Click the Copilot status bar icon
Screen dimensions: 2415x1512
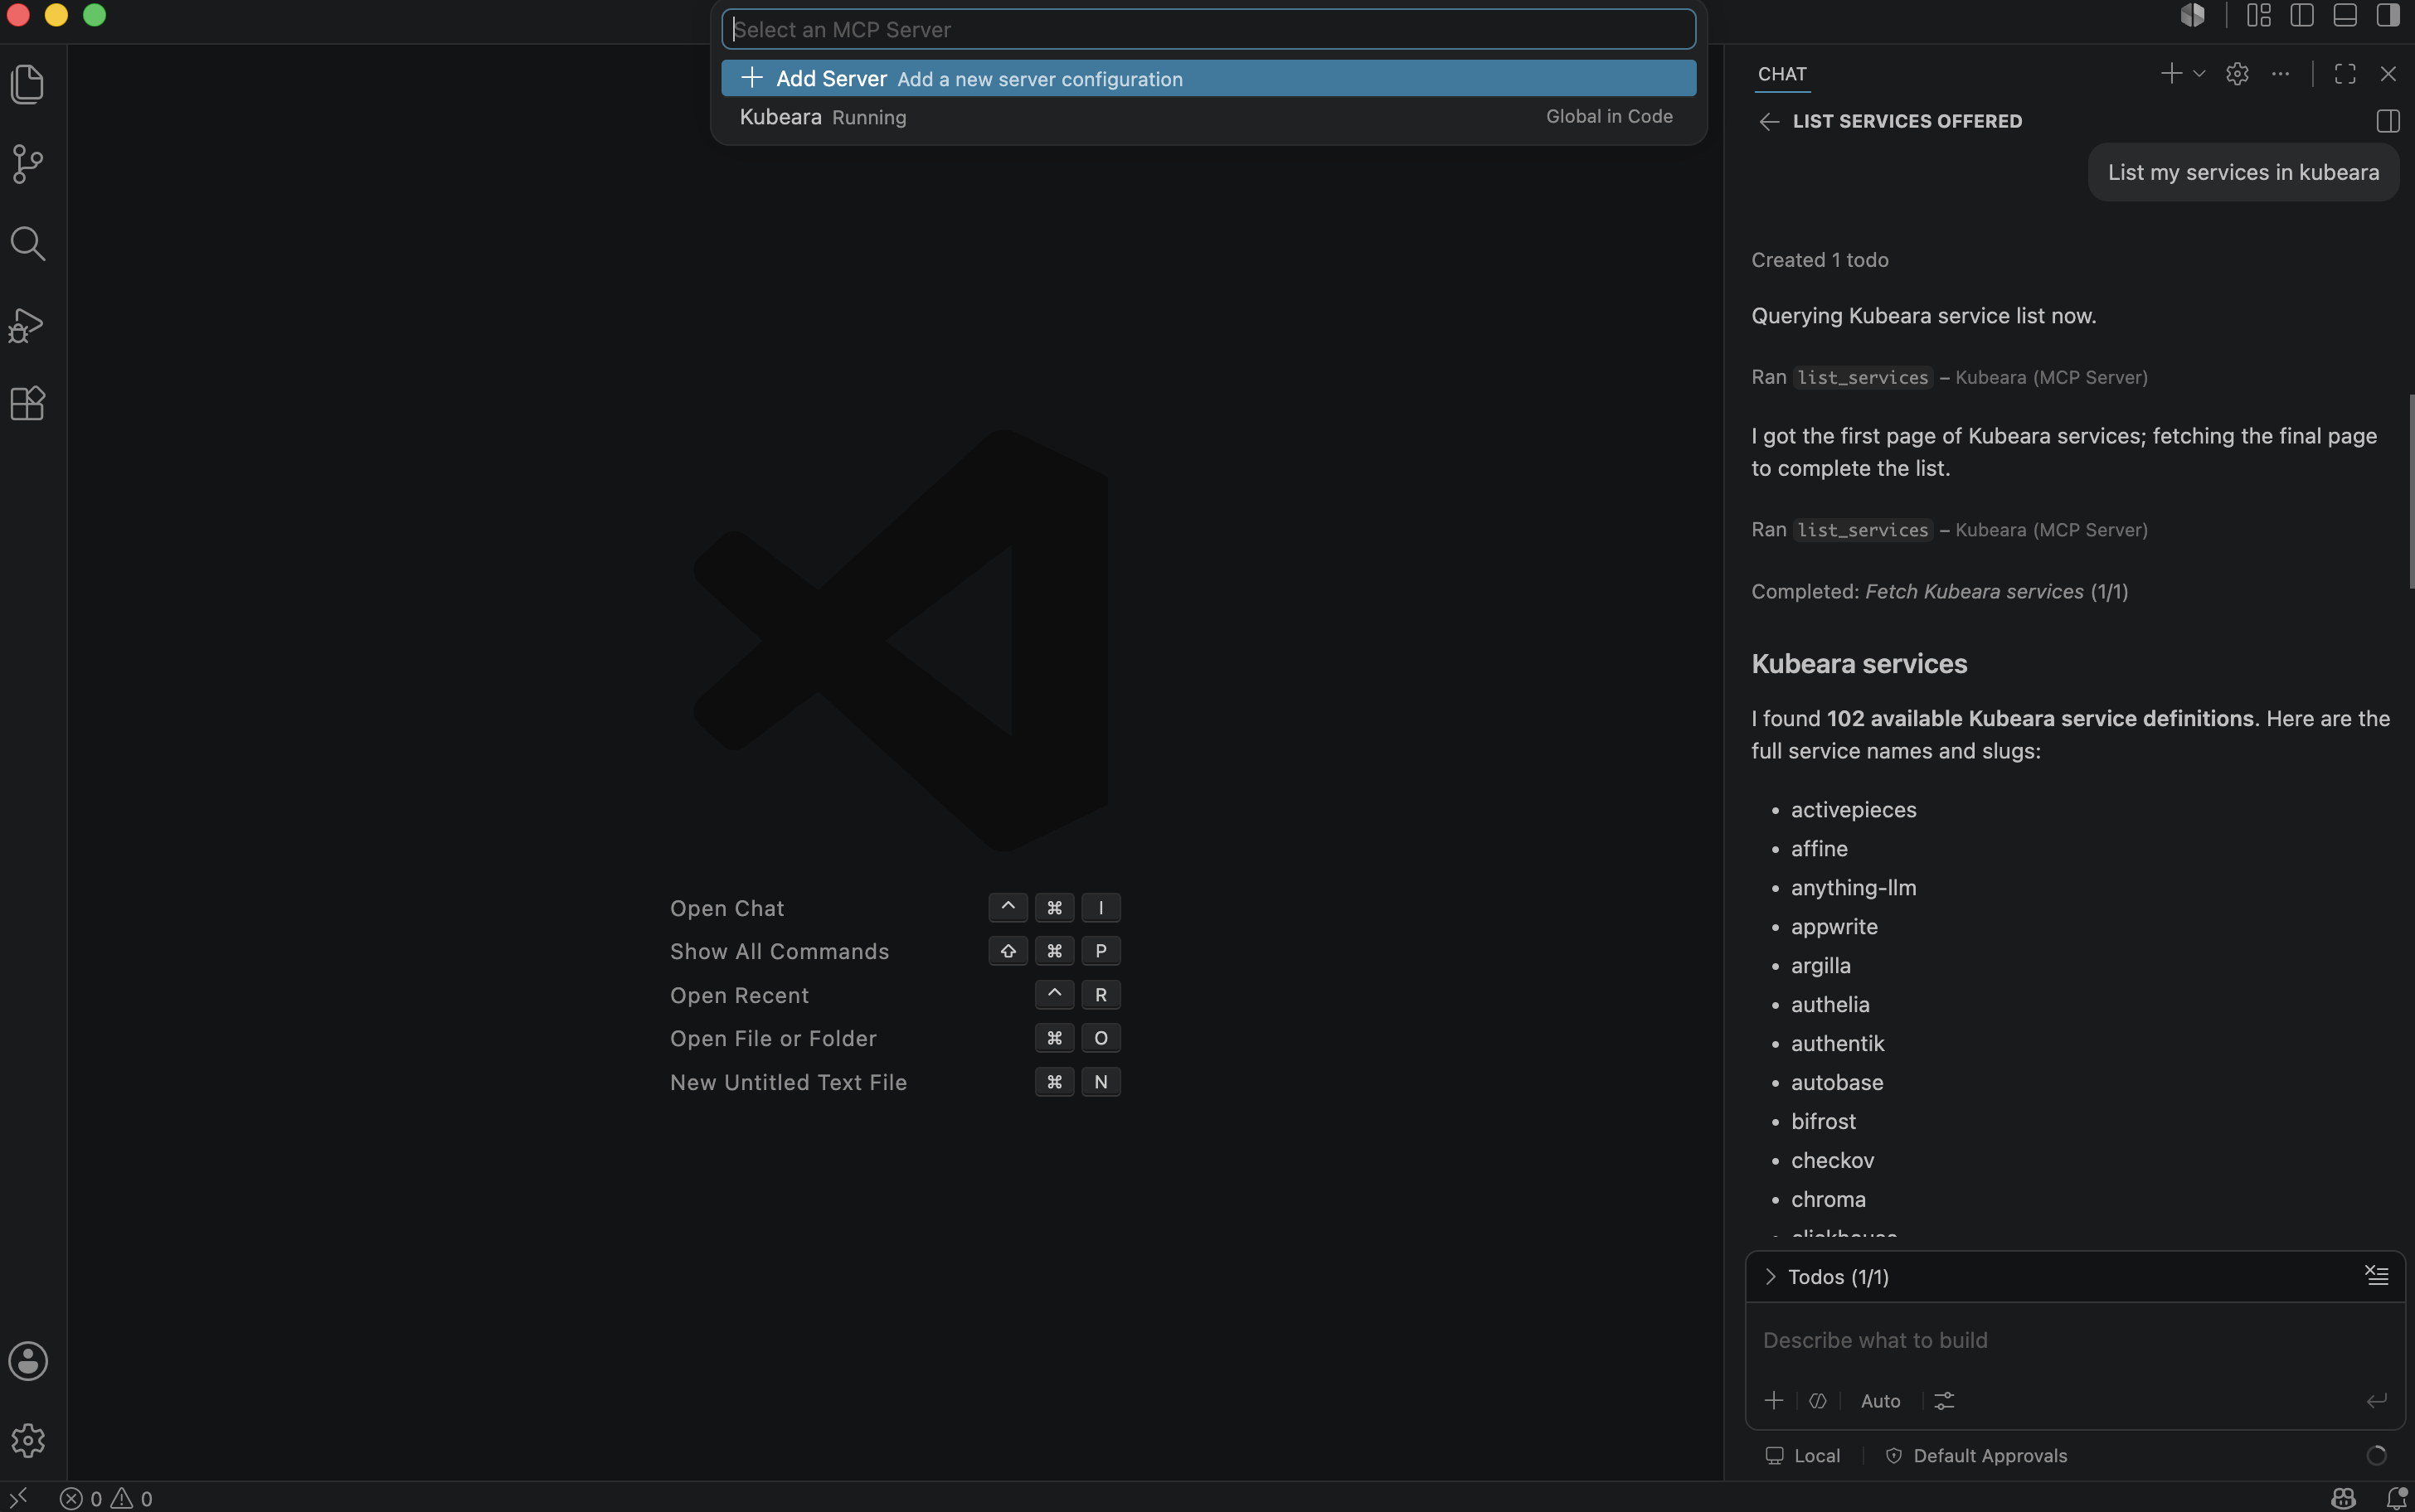point(2343,1498)
